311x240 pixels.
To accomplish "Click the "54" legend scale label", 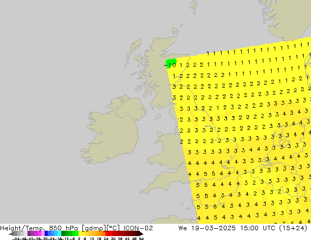I will point(141,239).
